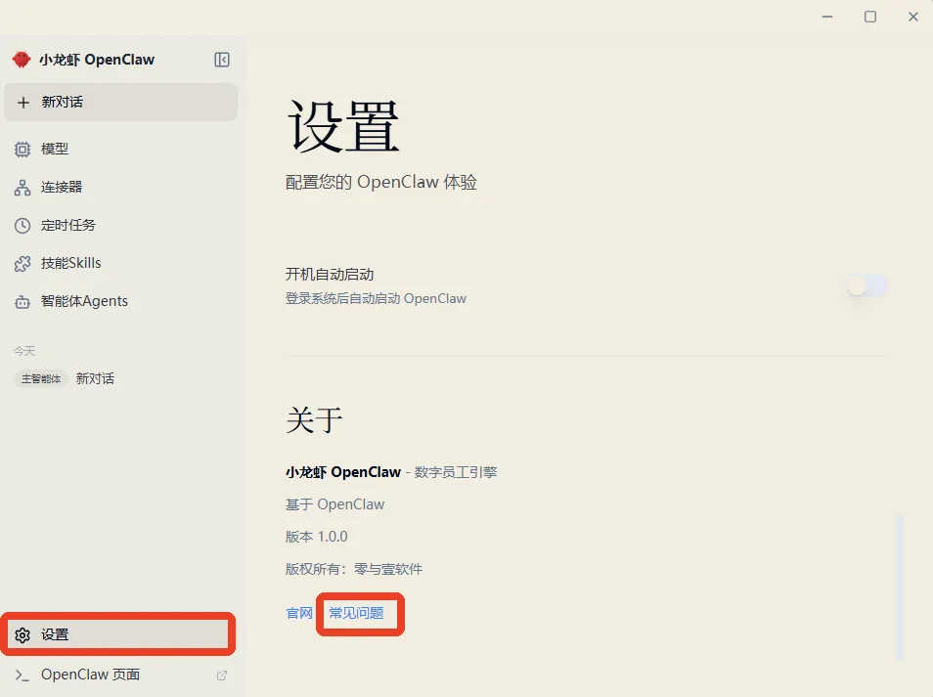933x697 pixels.
Task: Click the terminal icon beside OpenClaw 页面
Action: (22, 675)
